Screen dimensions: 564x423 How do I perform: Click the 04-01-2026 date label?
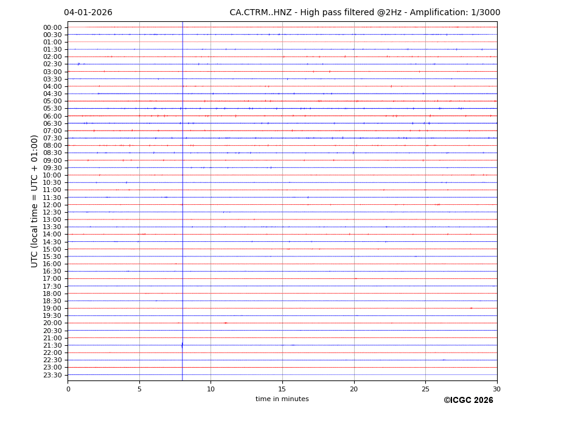(88, 13)
